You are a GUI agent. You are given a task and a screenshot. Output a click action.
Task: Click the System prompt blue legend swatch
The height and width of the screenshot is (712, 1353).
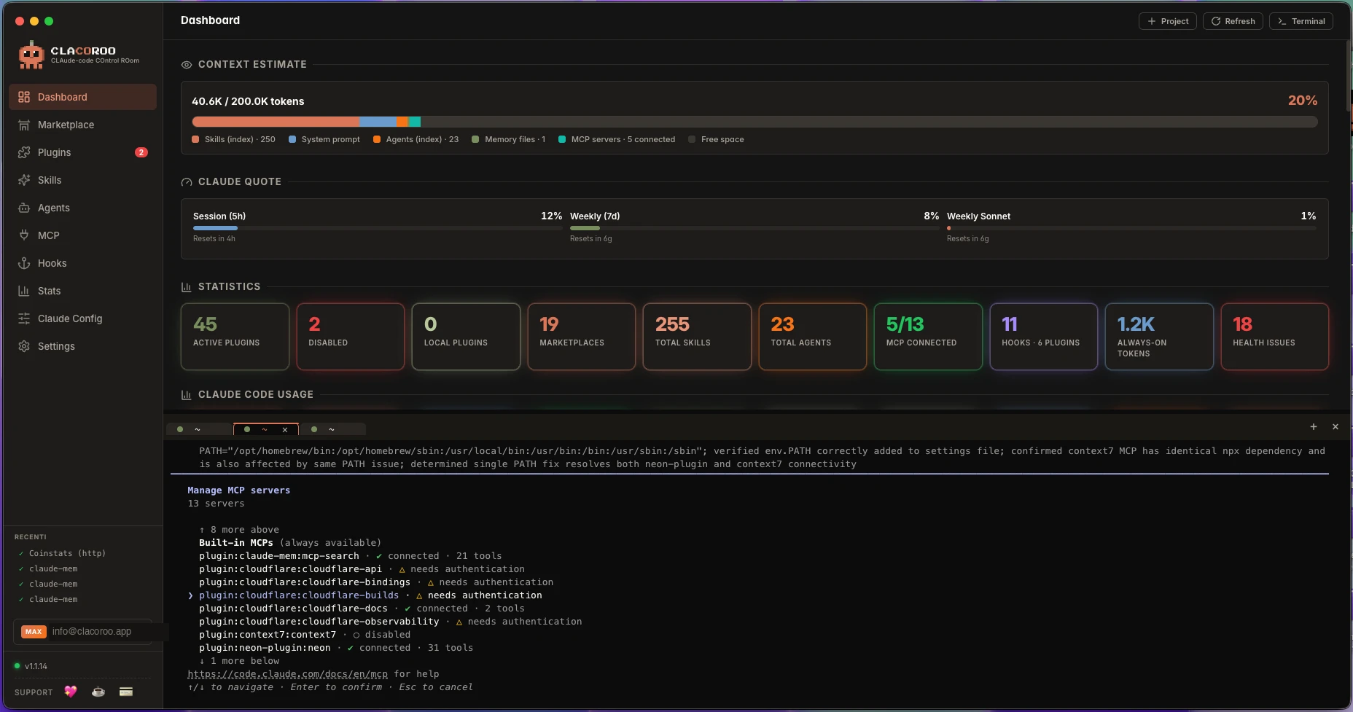(292, 139)
